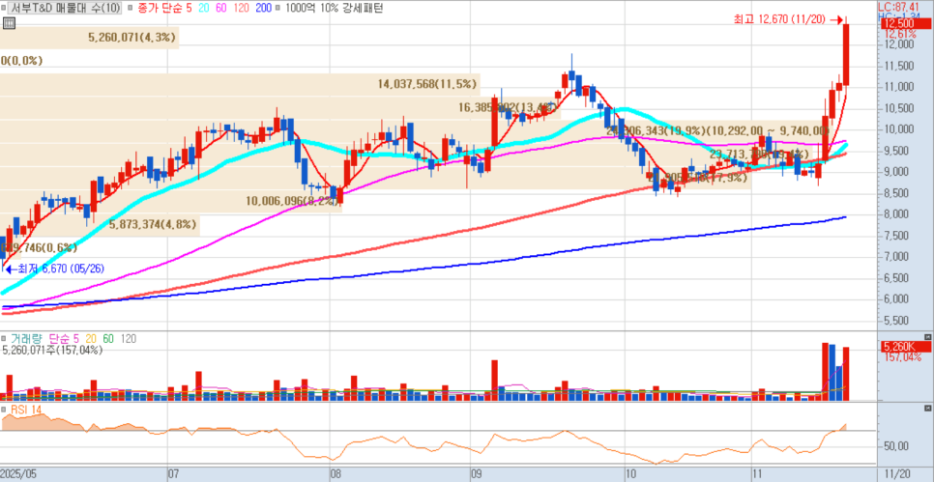This screenshot has width=934, height=482.
Task: Click the 5,260,071주(157,04%) volume readout
Action: click(53, 350)
